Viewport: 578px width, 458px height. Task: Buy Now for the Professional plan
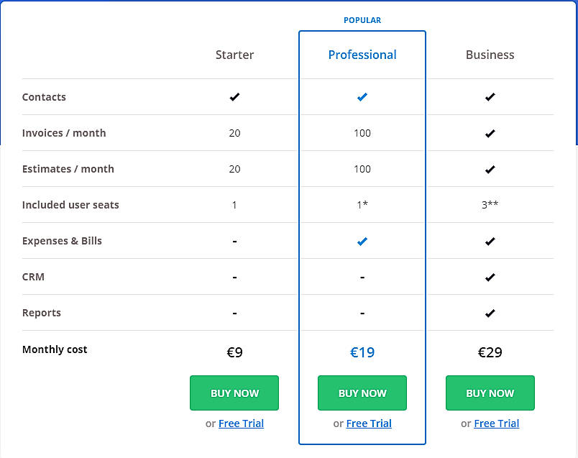point(362,393)
